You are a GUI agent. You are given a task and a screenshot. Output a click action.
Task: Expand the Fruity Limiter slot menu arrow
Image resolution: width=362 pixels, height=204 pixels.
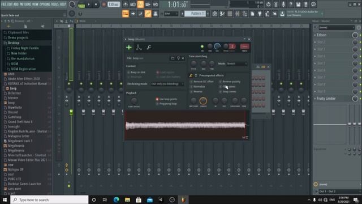pos(315,99)
